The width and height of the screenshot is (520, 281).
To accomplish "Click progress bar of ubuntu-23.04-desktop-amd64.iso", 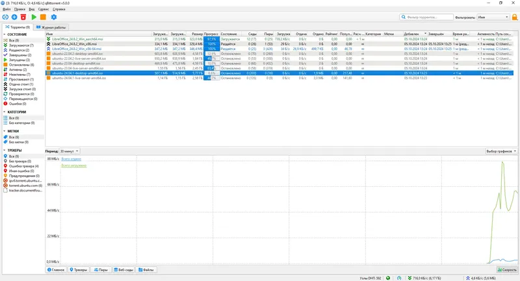I will point(211,63).
